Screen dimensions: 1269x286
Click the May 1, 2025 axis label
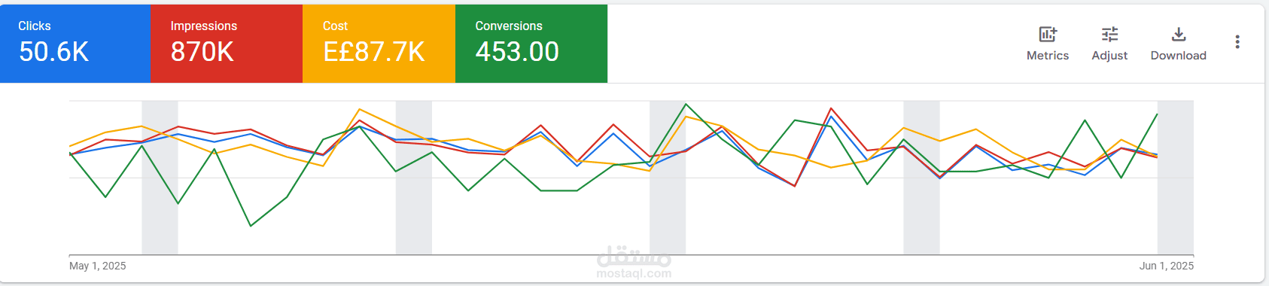98,266
